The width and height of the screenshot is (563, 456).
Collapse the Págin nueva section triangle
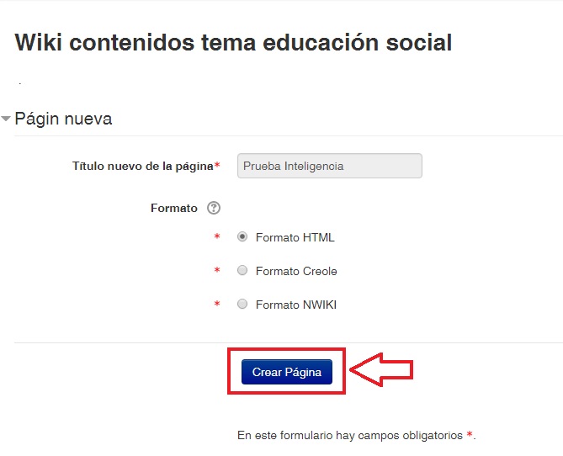pos(7,119)
